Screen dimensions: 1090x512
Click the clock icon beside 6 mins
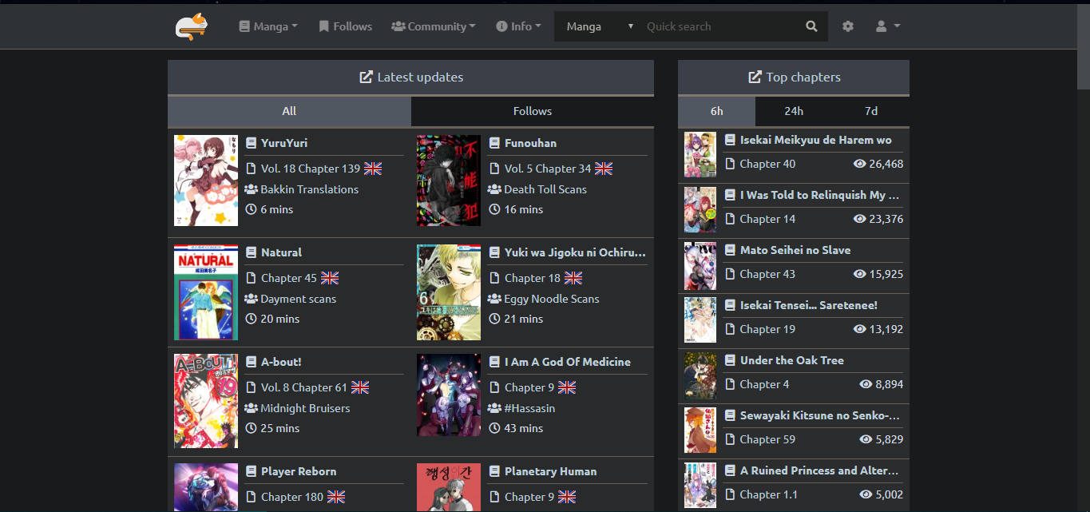click(x=251, y=209)
